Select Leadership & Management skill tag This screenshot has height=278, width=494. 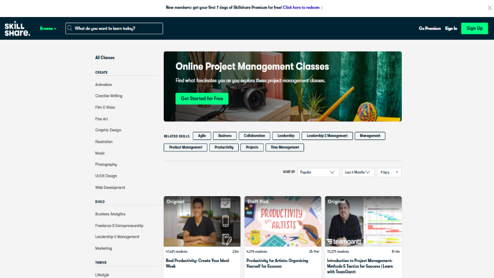pyautogui.click(x=327, y=136)
